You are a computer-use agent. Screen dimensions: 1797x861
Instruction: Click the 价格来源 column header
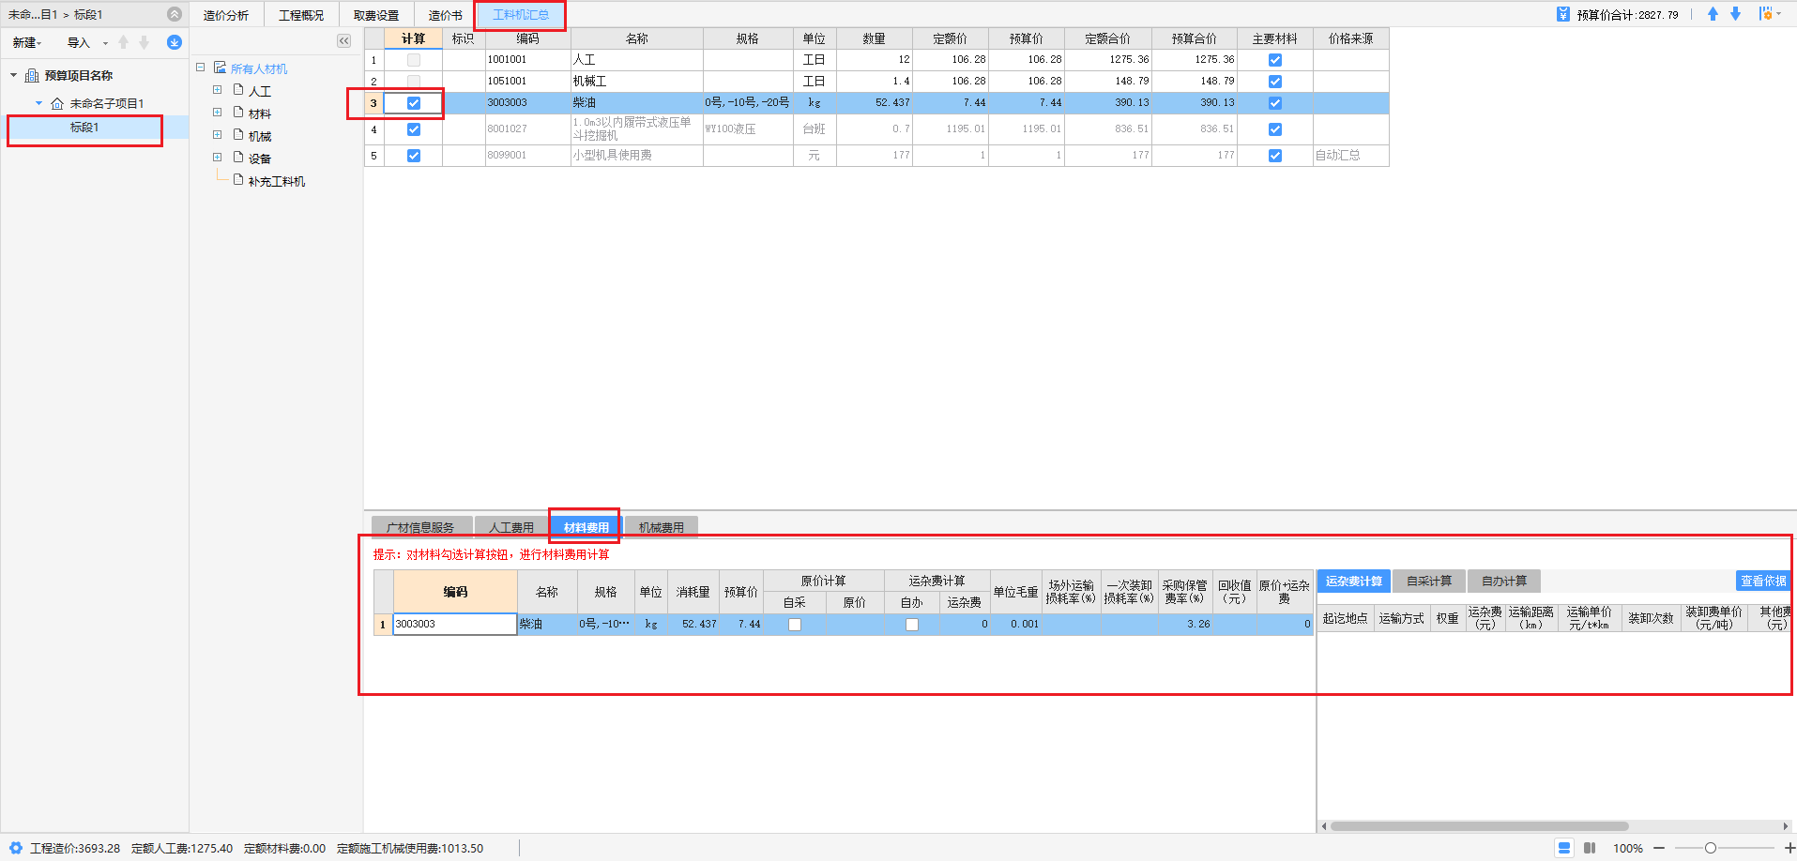tap(1350, 38)
